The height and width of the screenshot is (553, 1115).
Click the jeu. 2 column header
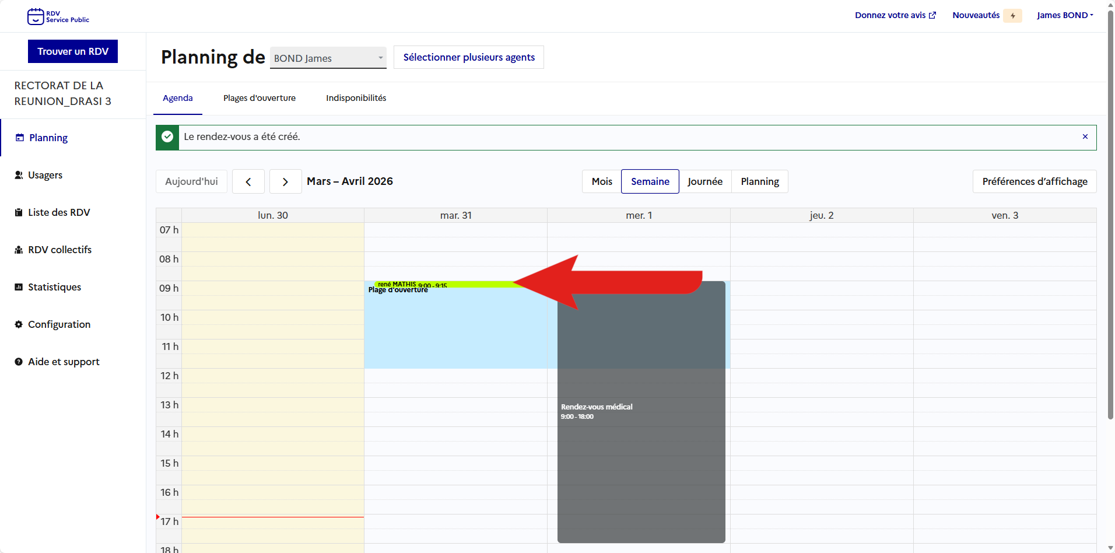click(822, 215)
